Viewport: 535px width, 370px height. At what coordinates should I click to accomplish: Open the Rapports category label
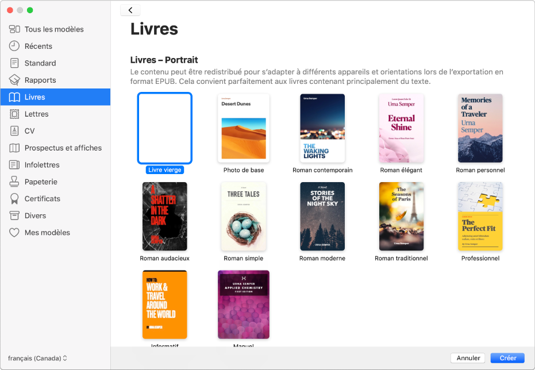40,80
